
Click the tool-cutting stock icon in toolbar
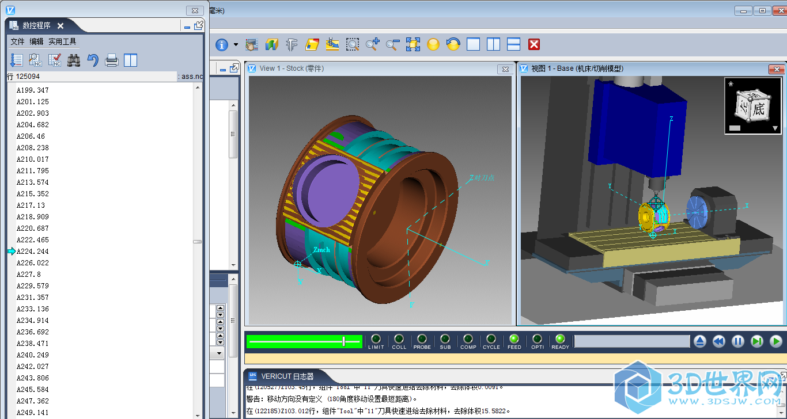pos(332,44)
